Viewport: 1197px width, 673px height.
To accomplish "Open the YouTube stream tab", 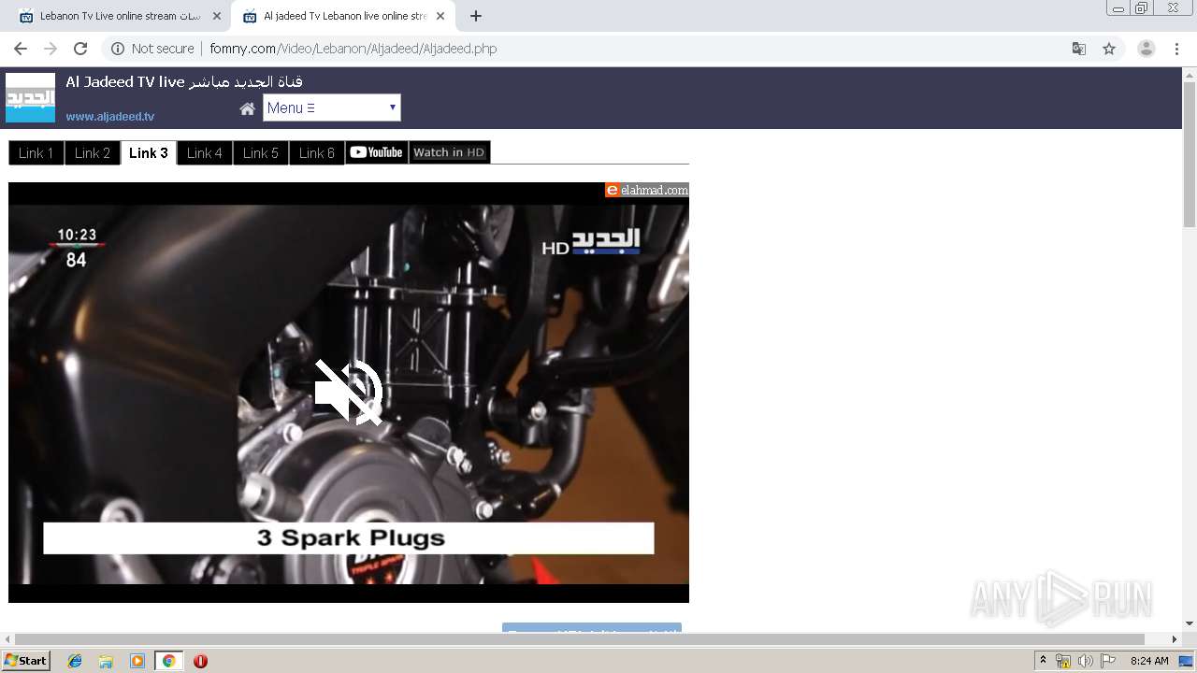I will 377,152.
